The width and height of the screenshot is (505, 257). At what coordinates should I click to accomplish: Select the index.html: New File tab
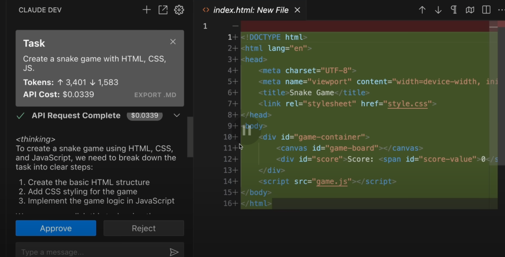251,10
